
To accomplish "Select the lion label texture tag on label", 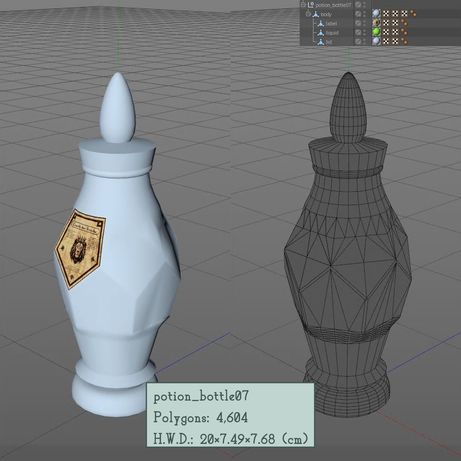I will pyautogui.click(x=377, y=23).
